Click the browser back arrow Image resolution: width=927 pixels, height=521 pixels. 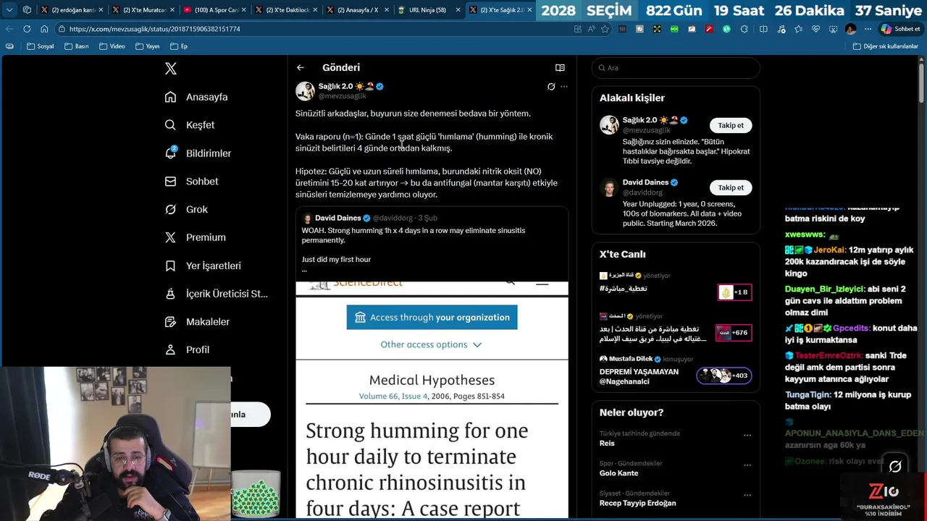pyautogui.click(x=9, y=29)
